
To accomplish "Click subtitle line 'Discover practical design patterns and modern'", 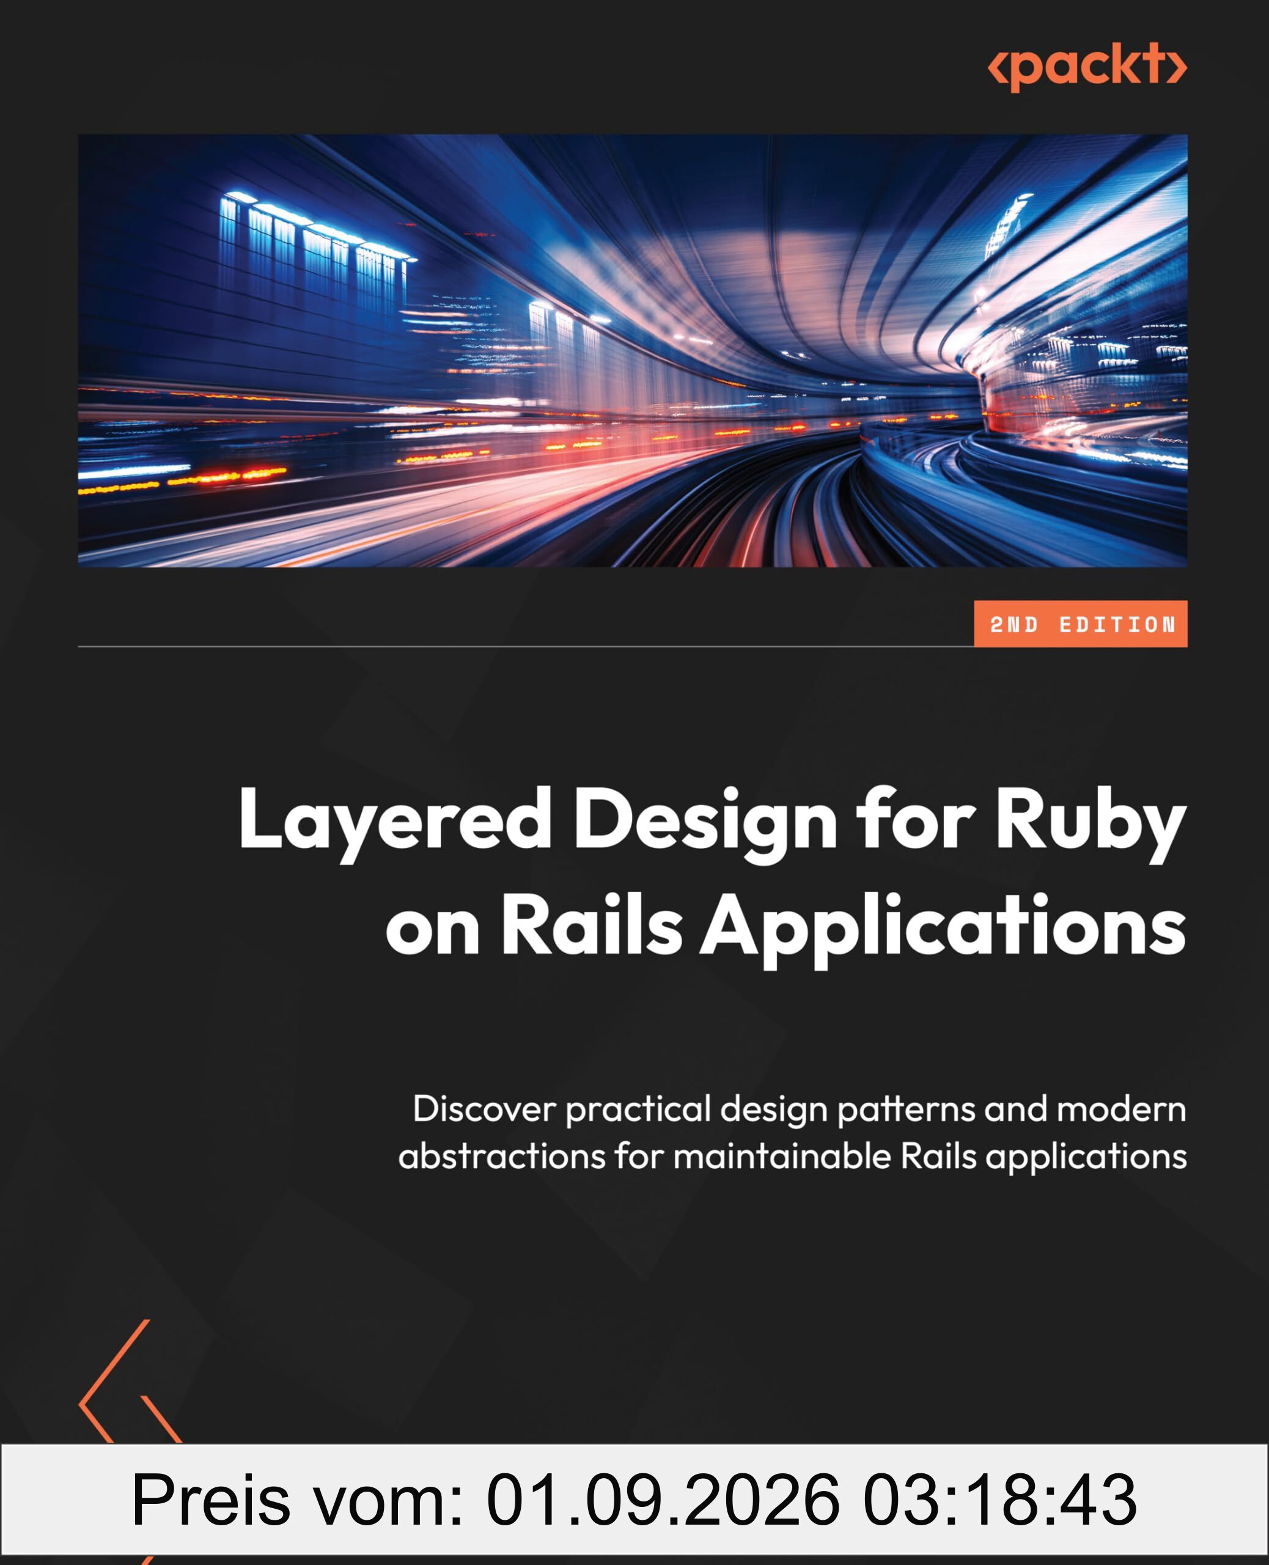I will tap(800, 1110).
